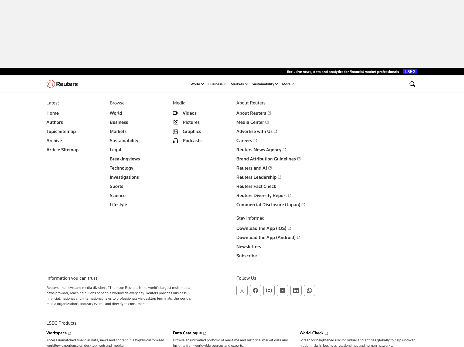Open the search magnifier icon
The height and width of the screenshot is (347, 464).
[412, 84]
